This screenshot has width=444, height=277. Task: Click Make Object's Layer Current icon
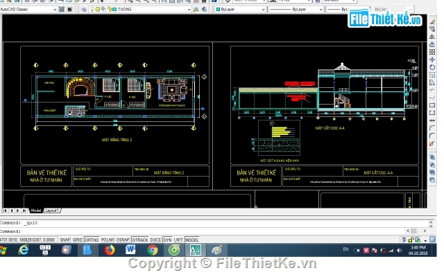[196, 9]
